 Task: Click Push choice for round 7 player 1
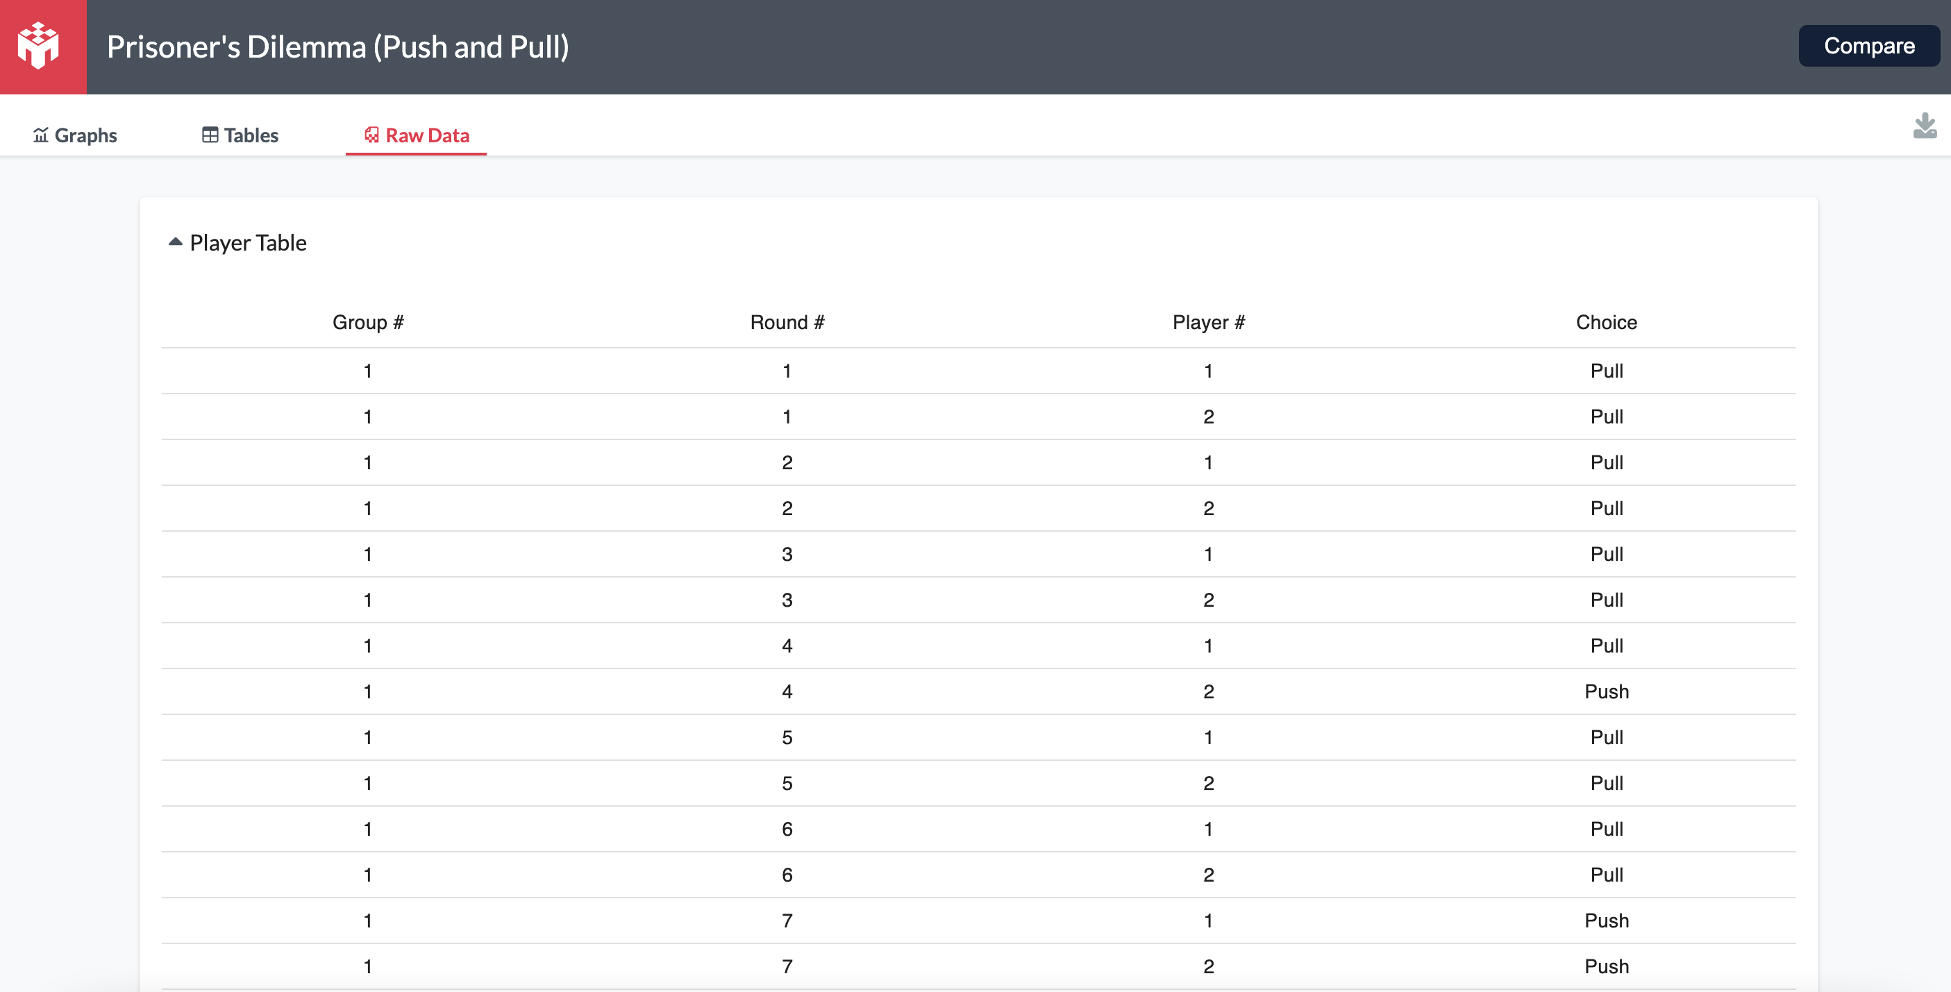pyautogui.click(x=1607, y=920)
